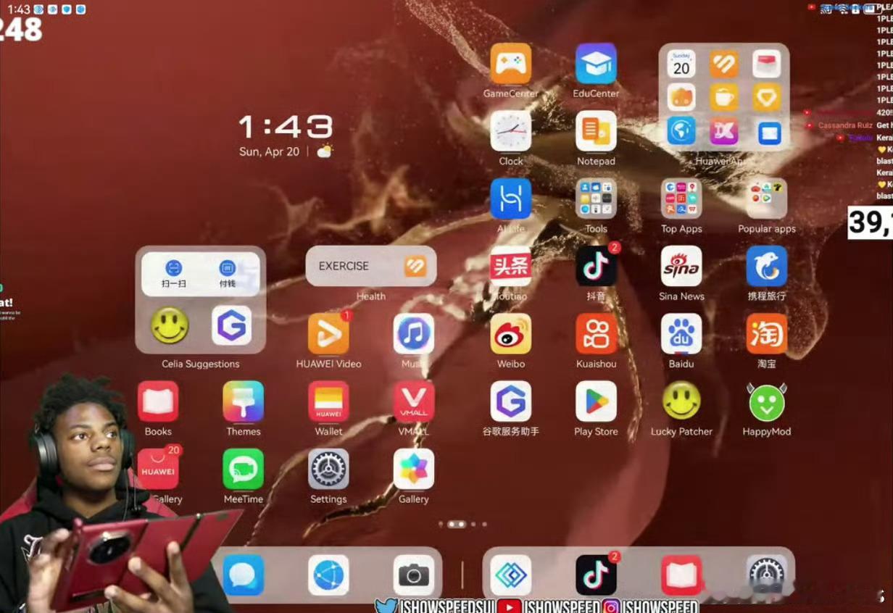Open smiley app in Celia Suggestions

(170, 325)
